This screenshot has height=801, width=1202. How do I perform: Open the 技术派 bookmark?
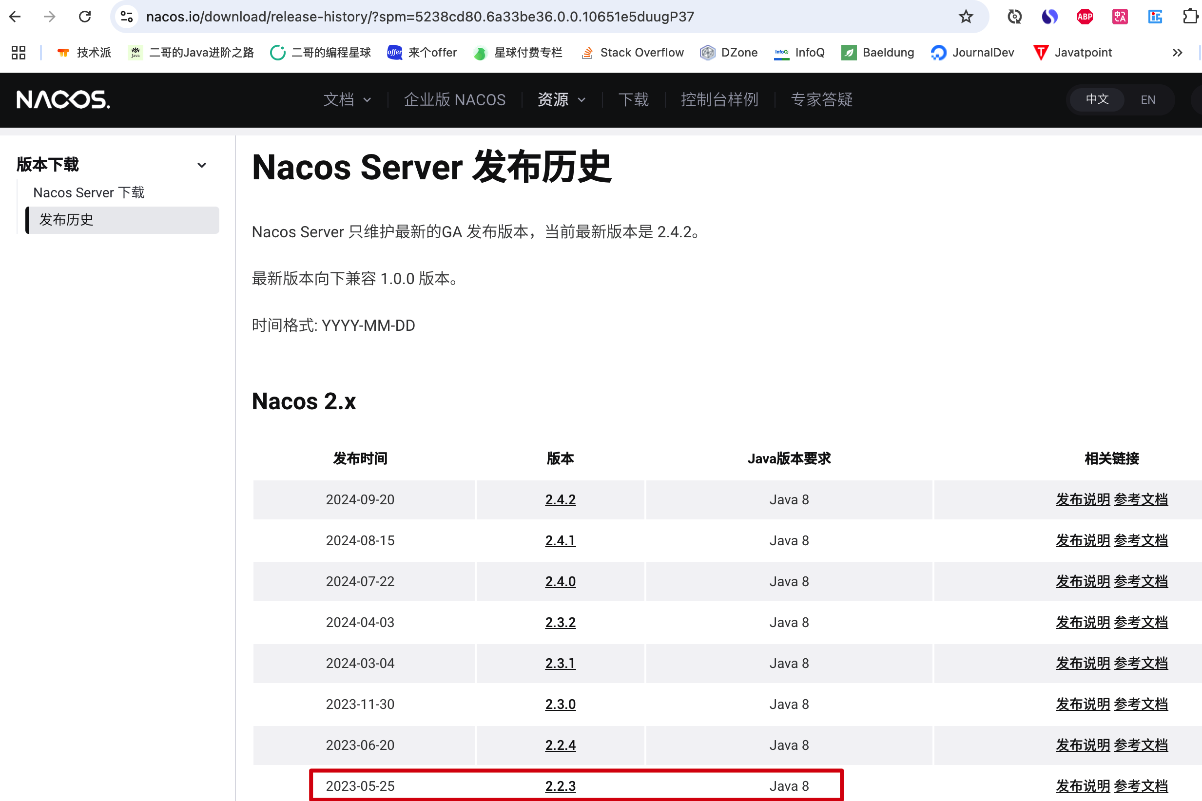point(84,53)
